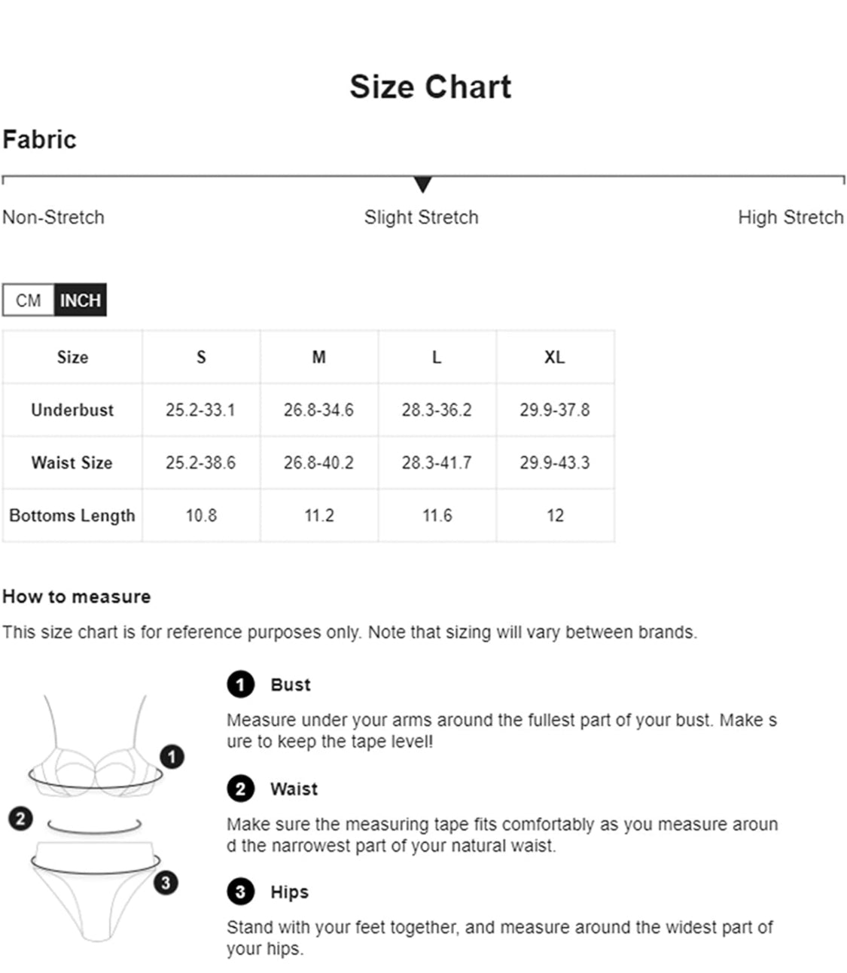
Task: Click the M waist size cell 26.8-40.2
Action: click(318, 462)
